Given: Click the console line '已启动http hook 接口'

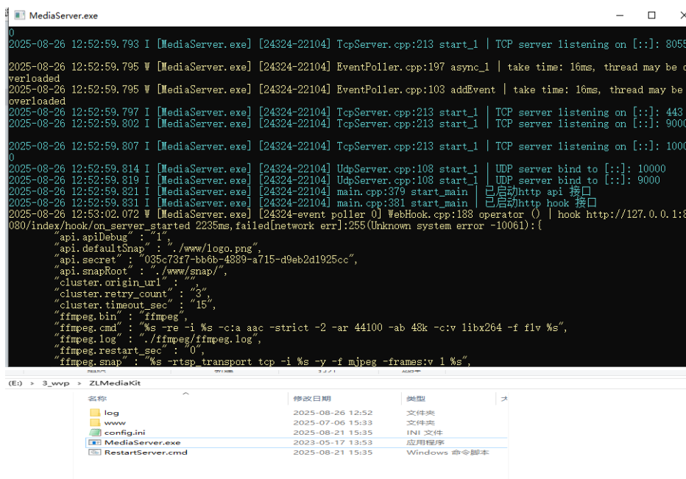Looking at the screenshot, I should [540, 203].
